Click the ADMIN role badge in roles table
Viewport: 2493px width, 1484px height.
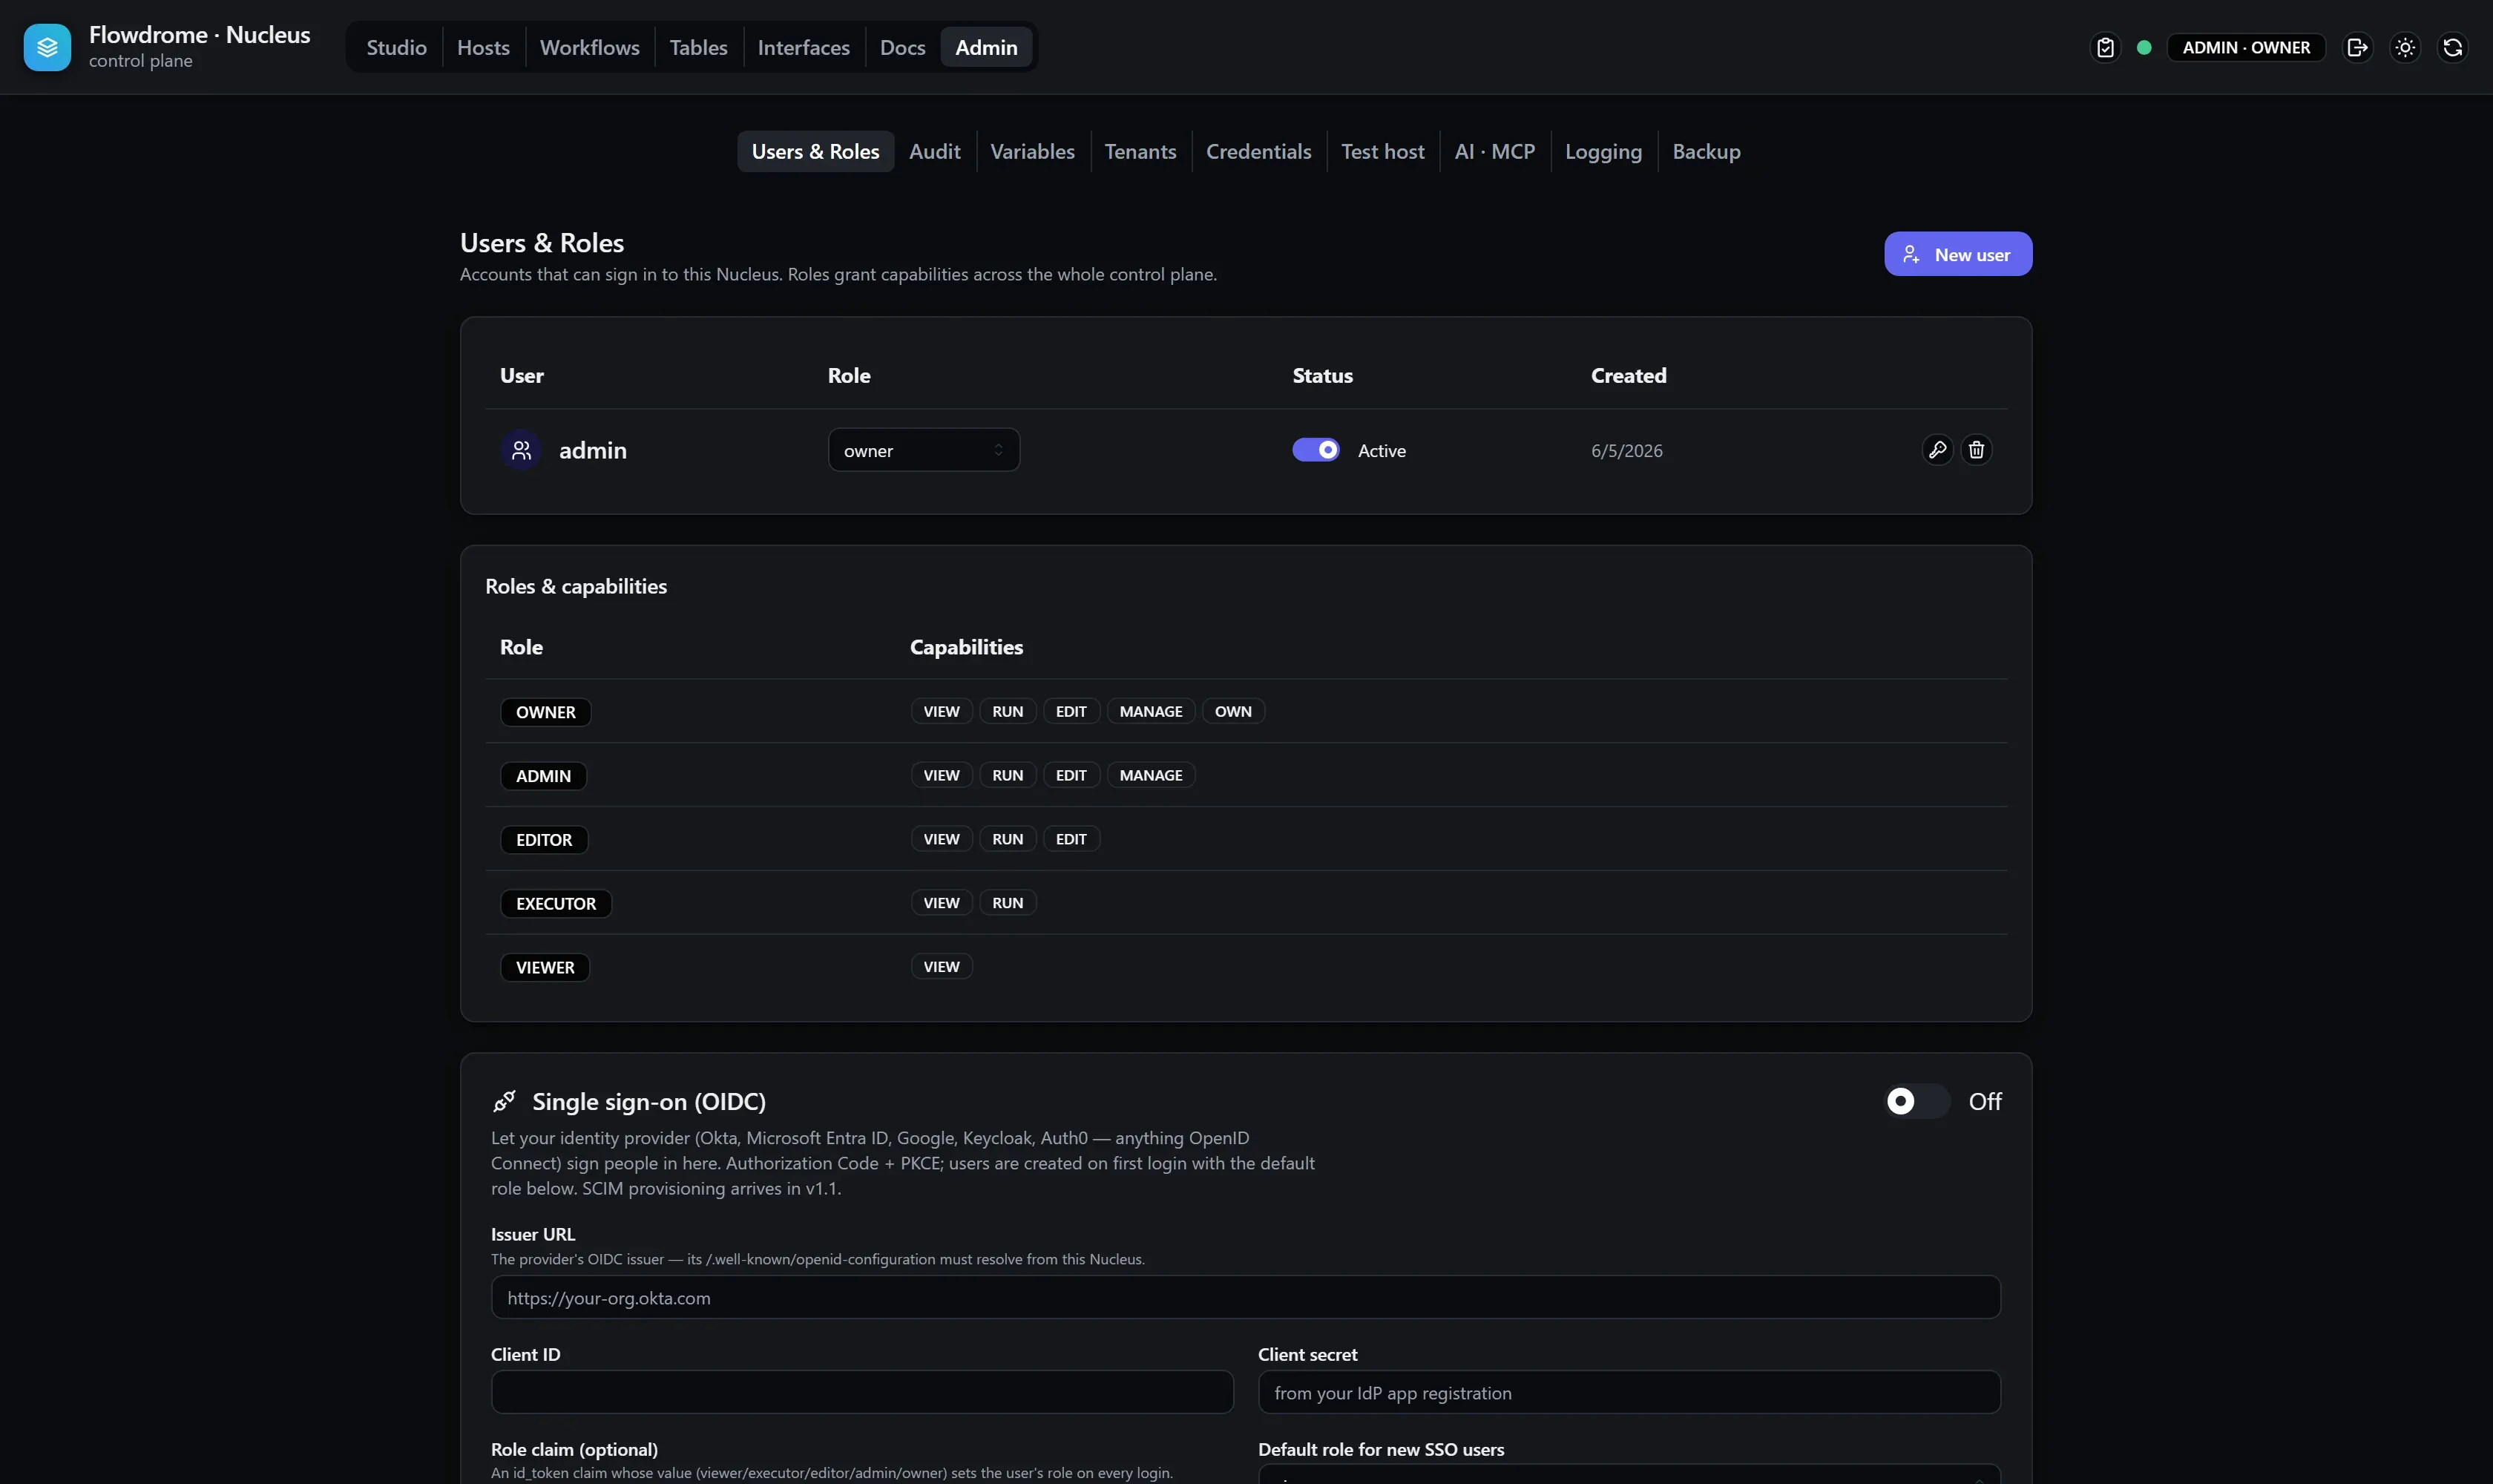(543, 776)
